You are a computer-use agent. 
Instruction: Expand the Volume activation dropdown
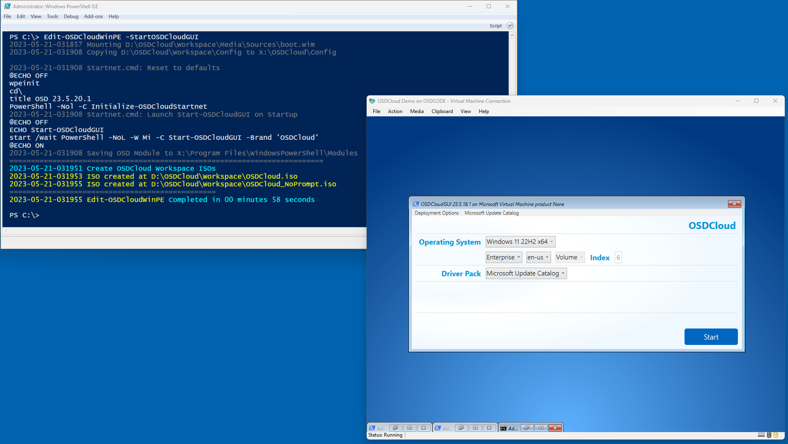(x=569, y=257)
